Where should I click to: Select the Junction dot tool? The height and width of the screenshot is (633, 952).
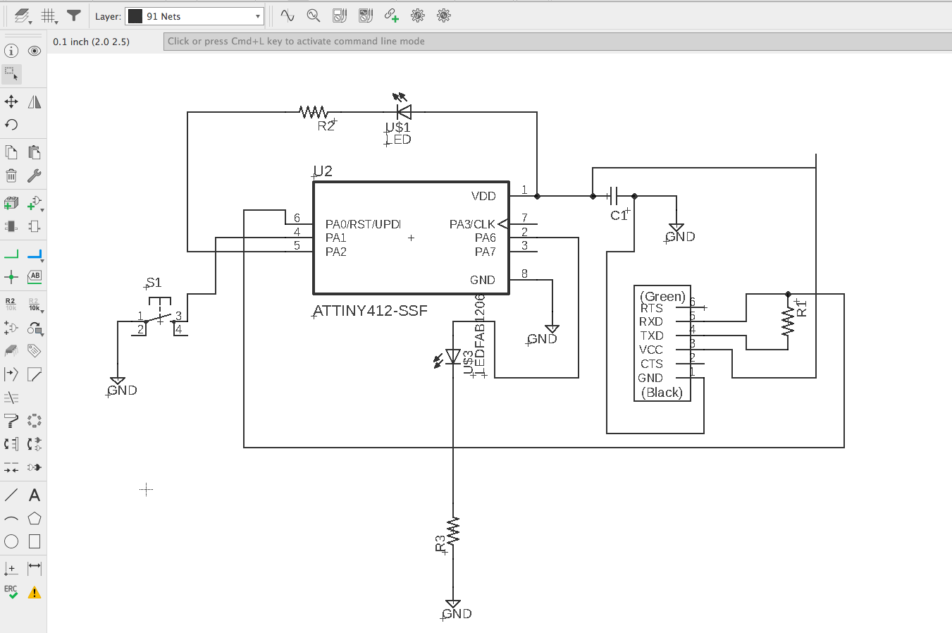tap(11, 277)
